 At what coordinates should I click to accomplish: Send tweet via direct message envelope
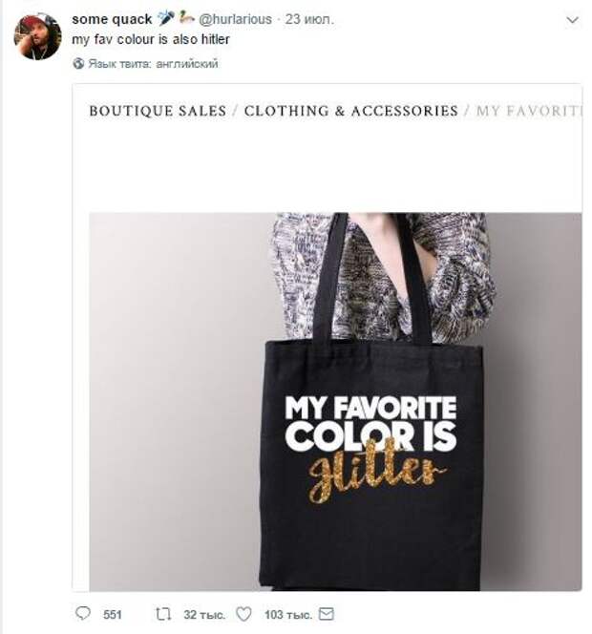[326, 614]
